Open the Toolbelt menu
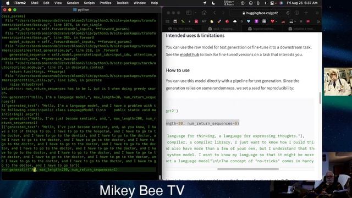Image resolution: width=352 pixels, height=198 pixels. click(122, 3)
